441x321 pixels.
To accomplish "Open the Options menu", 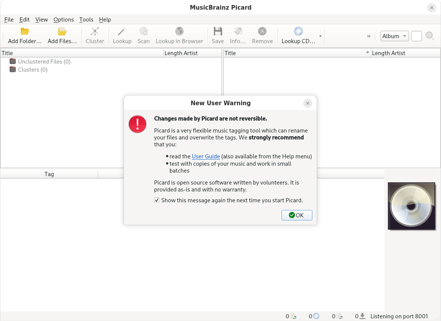I will pos(64,20).
